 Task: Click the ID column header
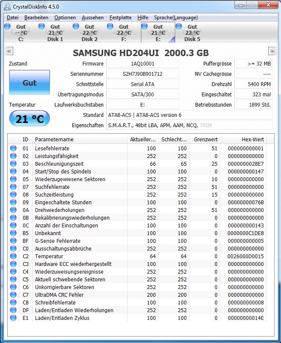25,139
